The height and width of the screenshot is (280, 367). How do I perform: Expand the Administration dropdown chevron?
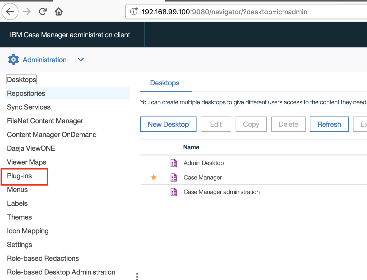pyautogui.click(x=80, y=60)
